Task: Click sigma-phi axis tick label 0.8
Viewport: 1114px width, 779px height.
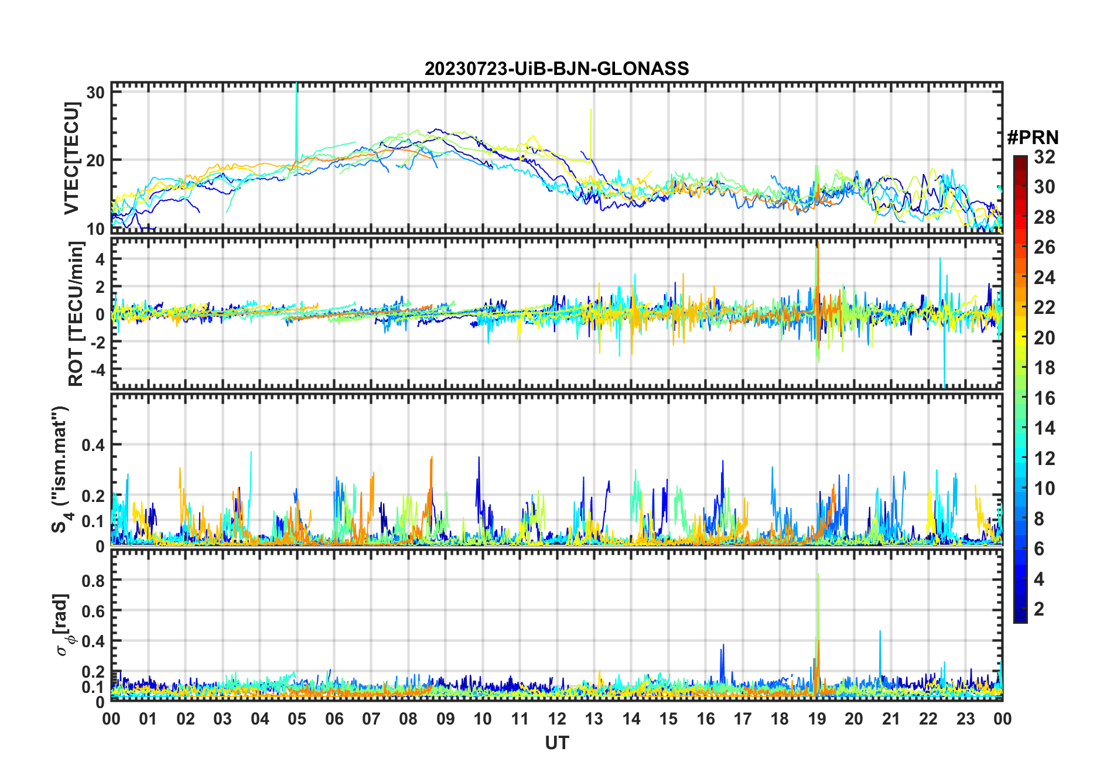Action: click(x=93, y=580)
